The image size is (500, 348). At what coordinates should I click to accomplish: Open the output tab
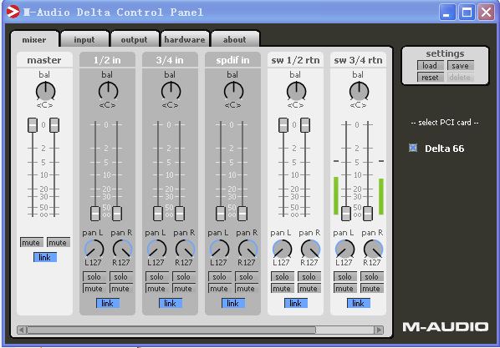click(x=135, y=39)
